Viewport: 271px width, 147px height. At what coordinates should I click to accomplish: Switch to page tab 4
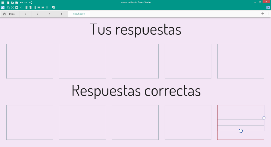[50, 14]
